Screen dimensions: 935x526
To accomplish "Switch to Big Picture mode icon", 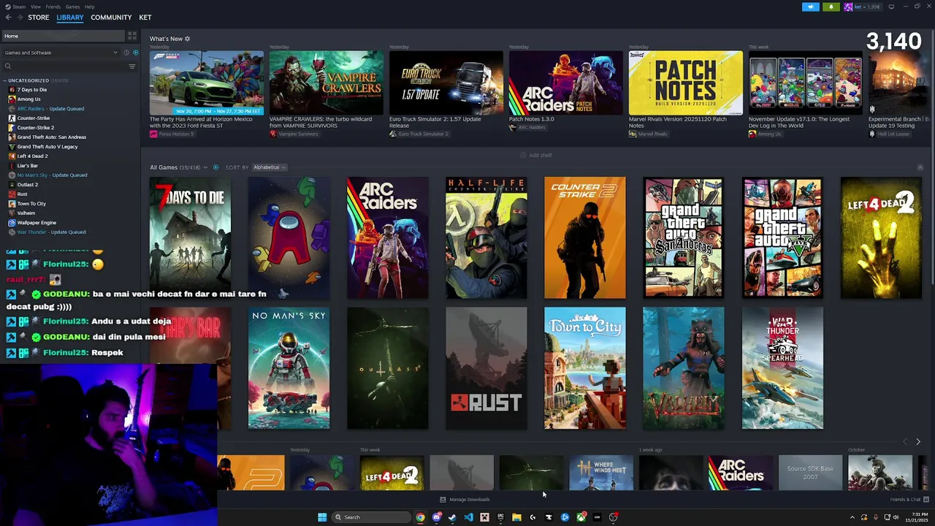I will (x=891, y=7).
